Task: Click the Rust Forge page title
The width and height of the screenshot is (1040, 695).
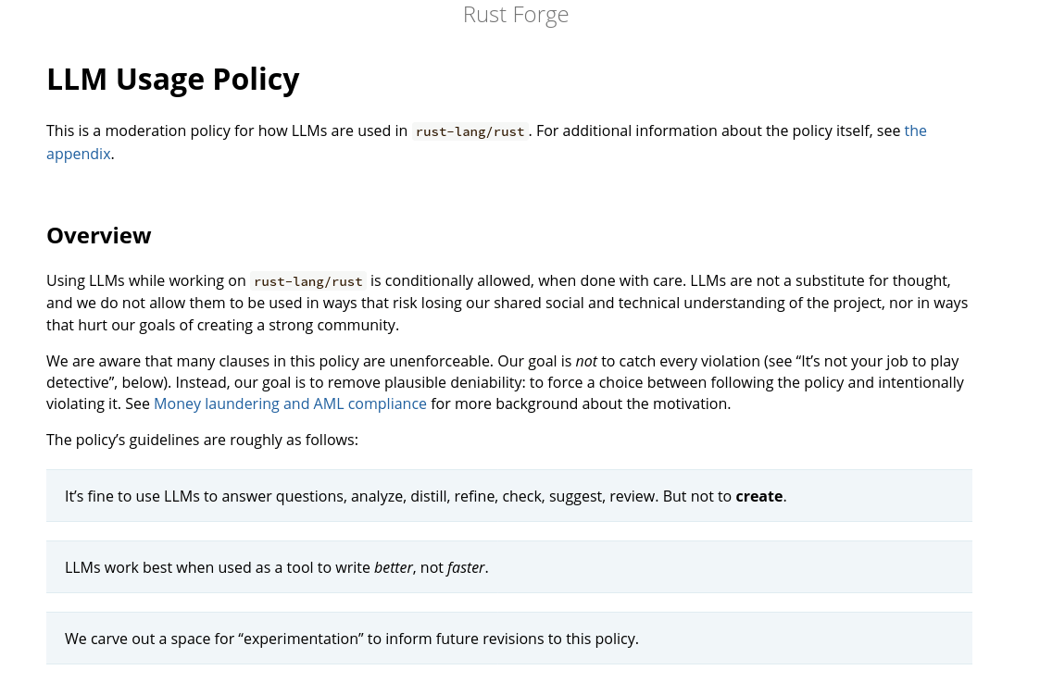Action: 515,15
